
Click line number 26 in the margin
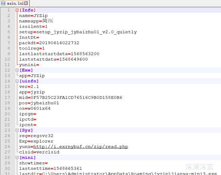[x=7, y=147]
